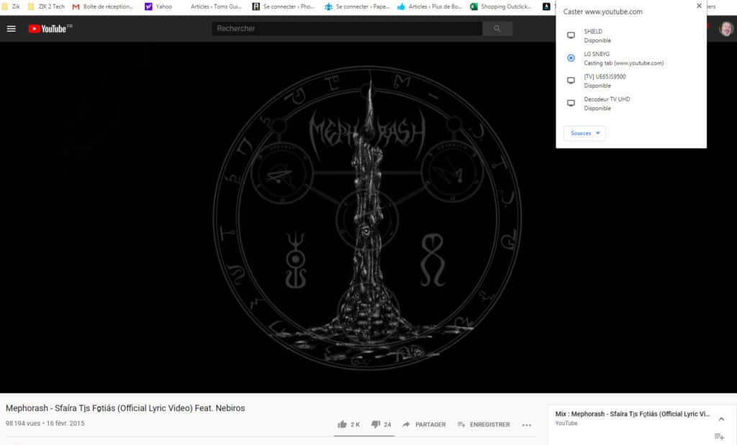Screen dimensions: 737x445
Task: Stop casting to LG SN8YG
Action: pyautogui.click(x=630, y=58)
